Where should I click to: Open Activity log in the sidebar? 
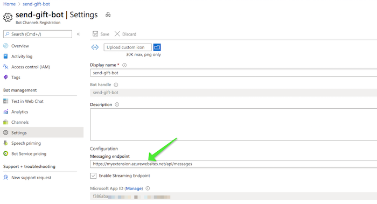click(x=22, y=57)
